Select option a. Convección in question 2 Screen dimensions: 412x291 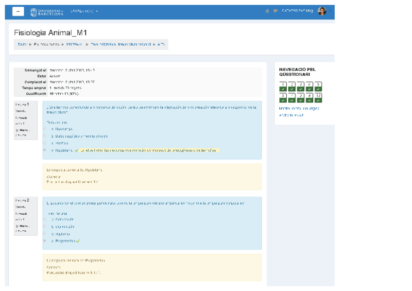[x=45, y=219]
